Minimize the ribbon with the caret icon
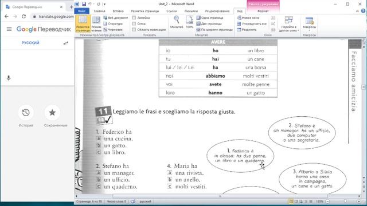 click(x=357, y=11)
